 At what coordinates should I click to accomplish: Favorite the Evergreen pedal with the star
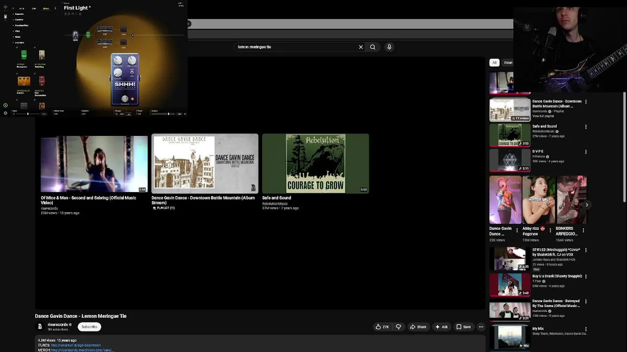point(17,47)
